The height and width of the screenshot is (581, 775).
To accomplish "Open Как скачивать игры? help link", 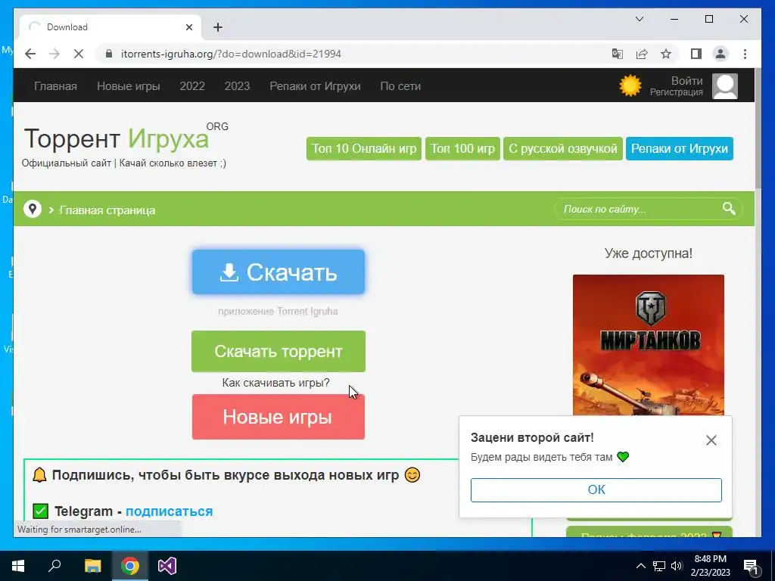I will click(x=275, y=383).
